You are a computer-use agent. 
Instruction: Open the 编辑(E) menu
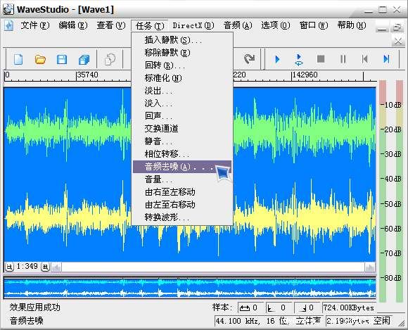(x=73, y=25)
